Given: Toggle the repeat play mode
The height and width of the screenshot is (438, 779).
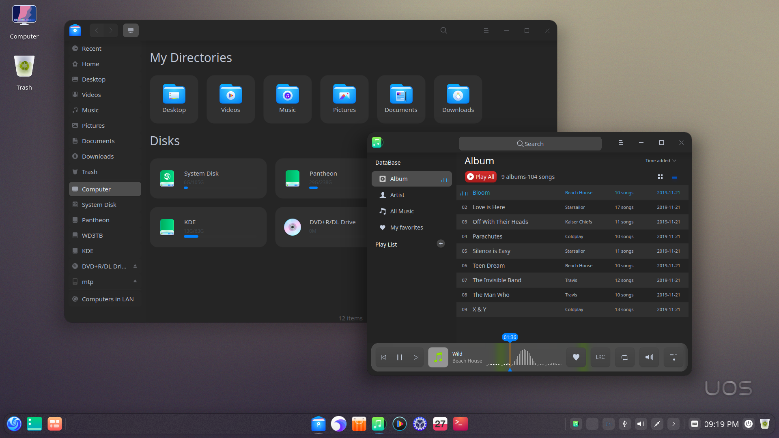Looking at the screenshot, I should click(x=624, y=357).
